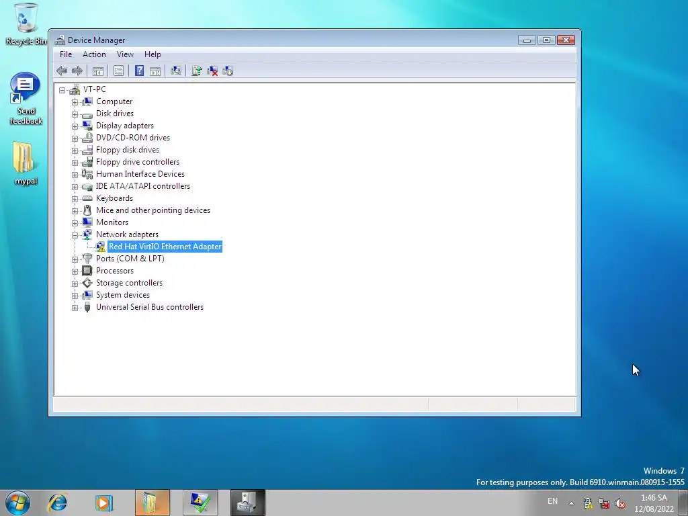Click the Show desktop strip beside the clock
688x516 pixels.
(x=683, y=503)
